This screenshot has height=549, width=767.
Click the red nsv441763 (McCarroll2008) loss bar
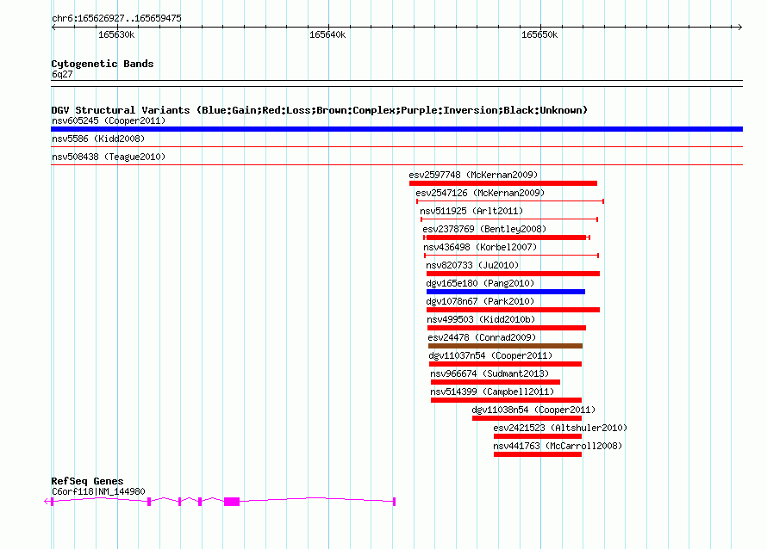coord(537,454)
